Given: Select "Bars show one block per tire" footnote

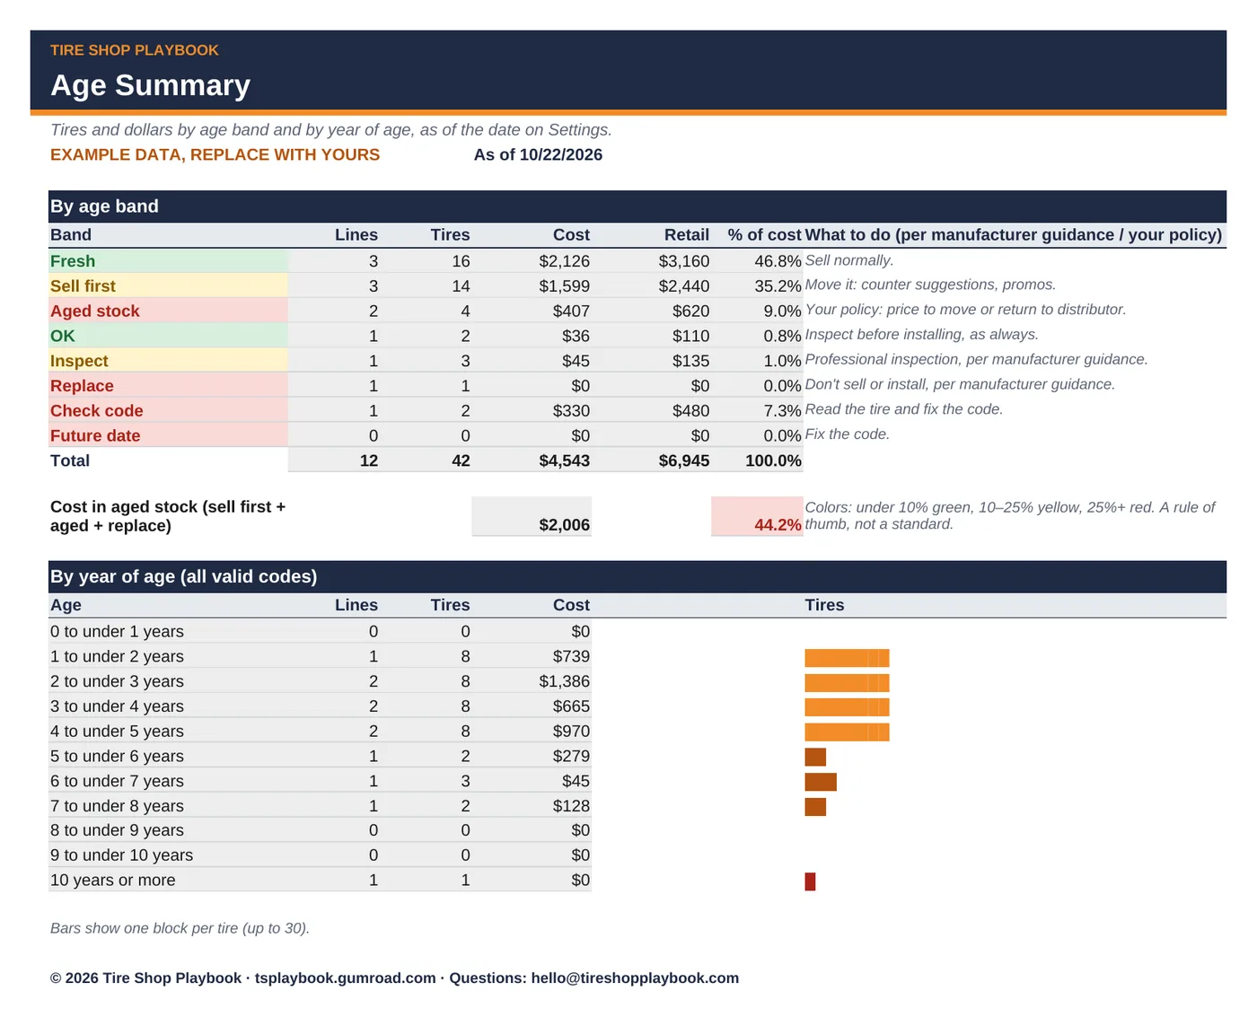Looking at the screenshot, I should click(180, 928).
